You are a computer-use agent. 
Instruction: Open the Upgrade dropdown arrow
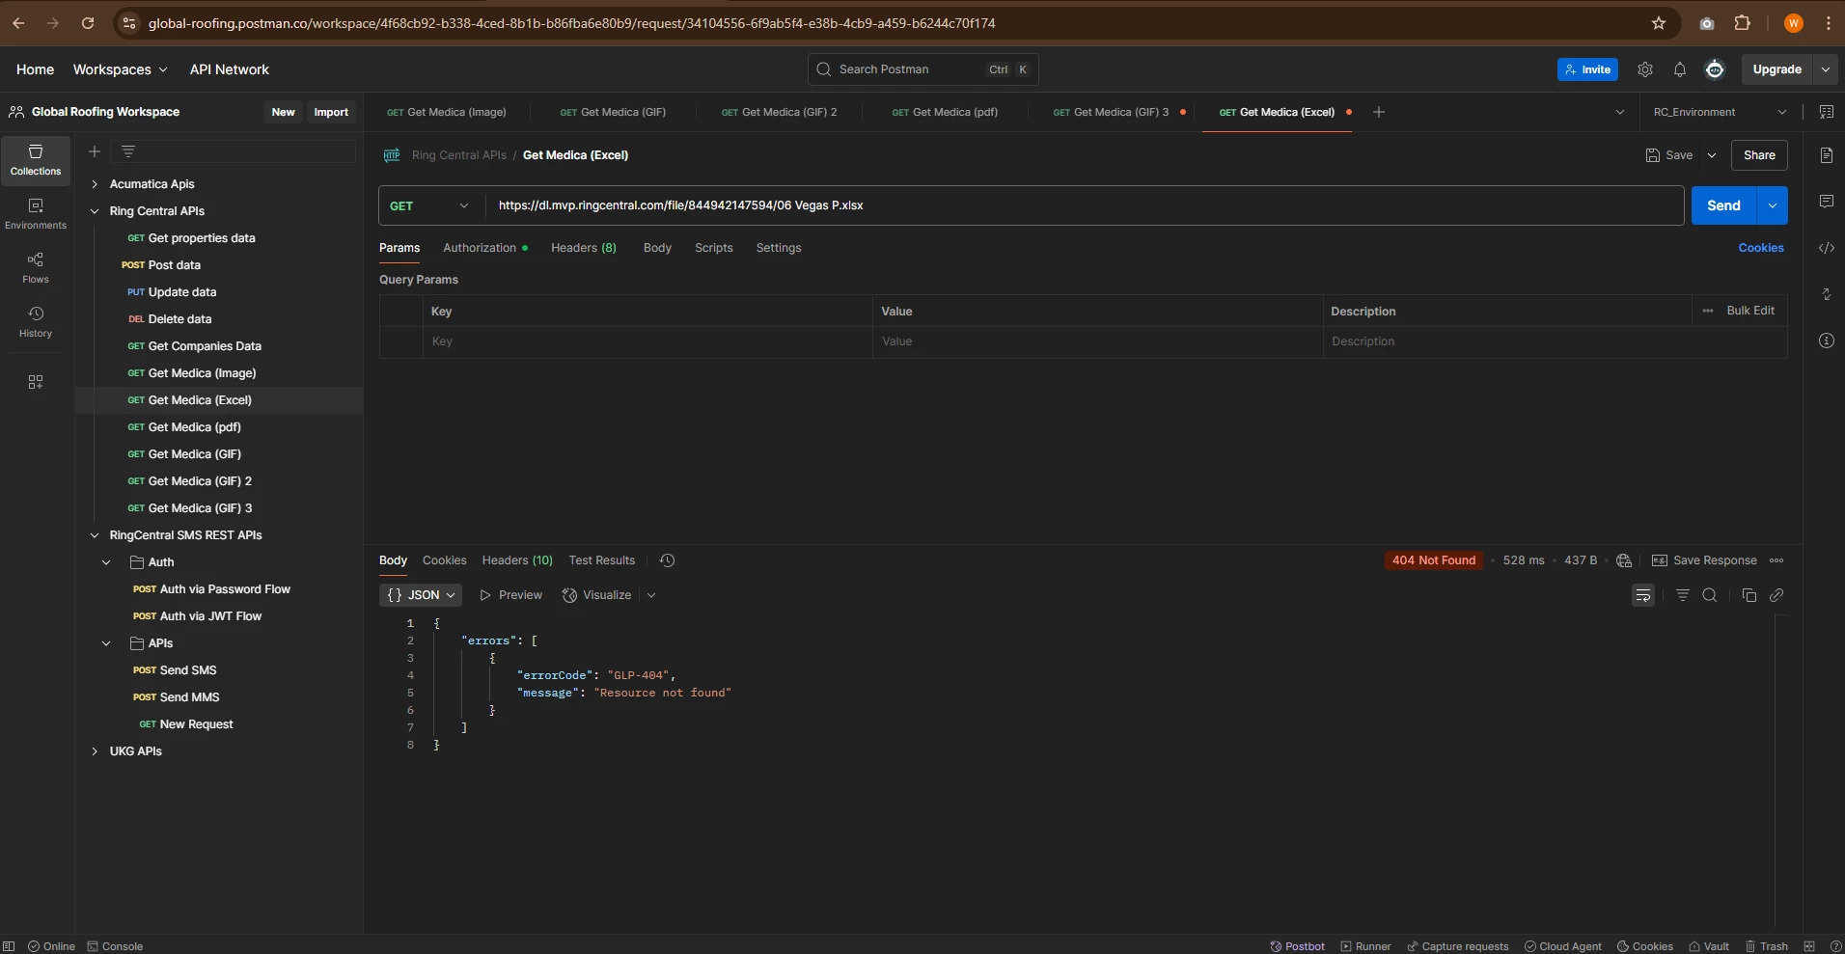pos(1826,69)
